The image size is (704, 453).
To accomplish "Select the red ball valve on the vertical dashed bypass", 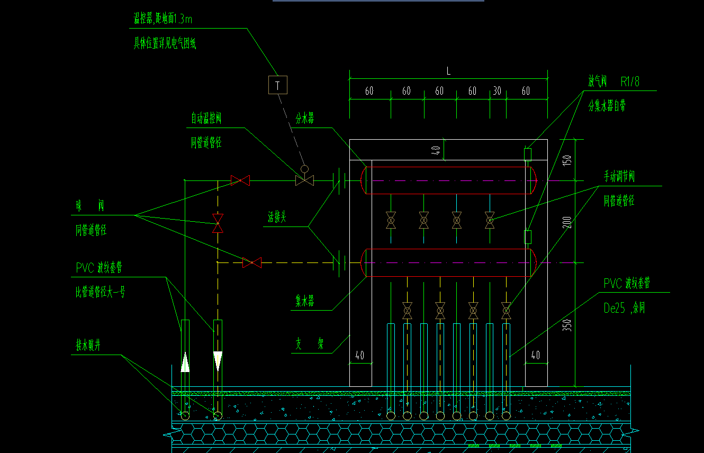I will coord(218,223).
